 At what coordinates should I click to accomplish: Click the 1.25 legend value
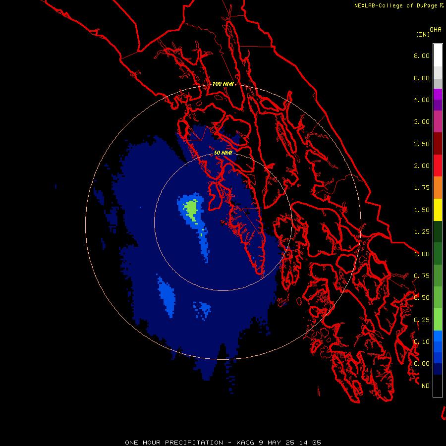click(x=422, y=232)
